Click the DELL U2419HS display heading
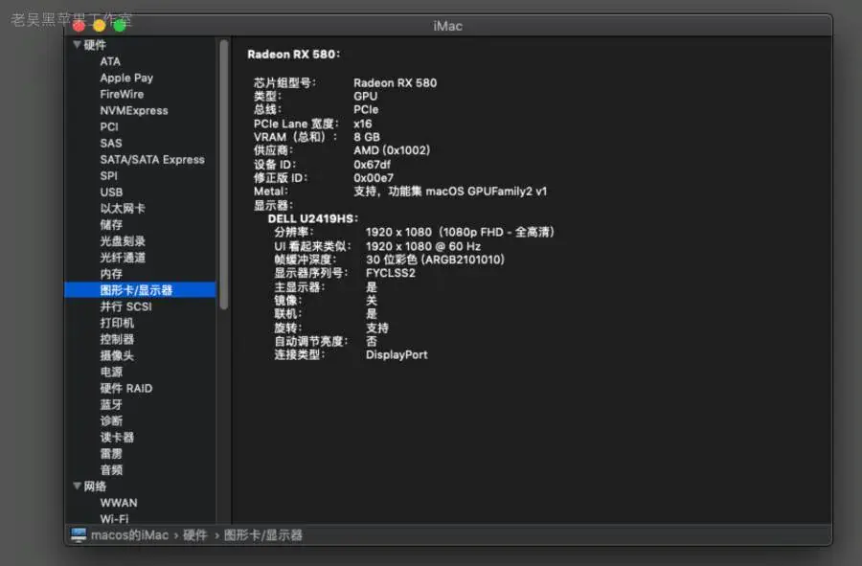The image size is (862, 566). click(312, 218)
